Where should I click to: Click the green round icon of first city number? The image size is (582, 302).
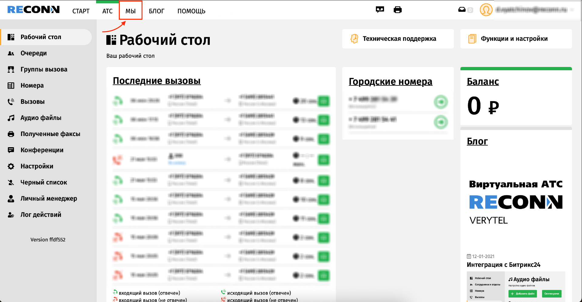pyautogui.click(x=440, y=102)
